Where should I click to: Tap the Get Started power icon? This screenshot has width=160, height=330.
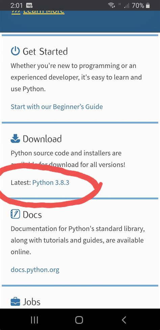(15, 51)
